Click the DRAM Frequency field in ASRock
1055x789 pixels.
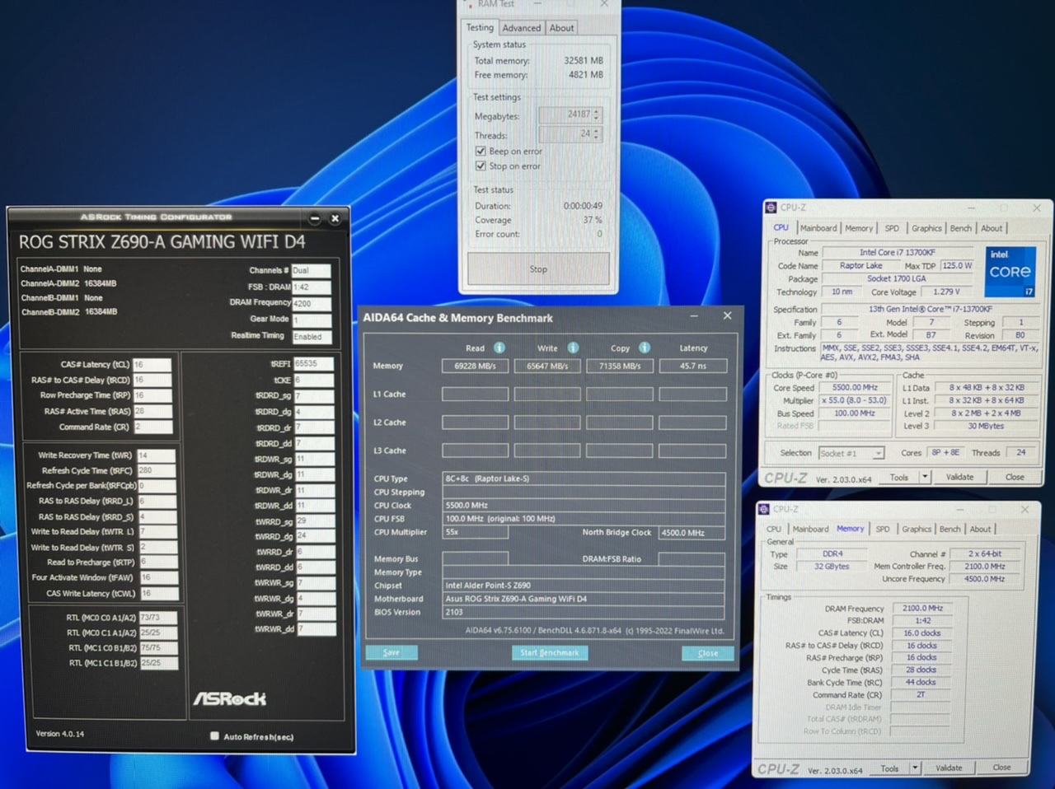pos(312,303)
